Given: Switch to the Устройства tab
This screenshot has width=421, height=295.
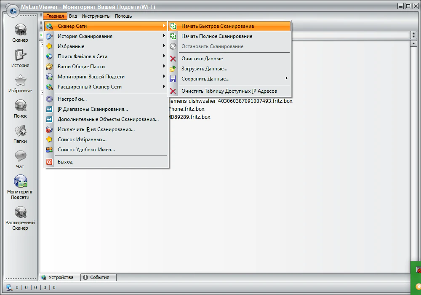Looking at the screenshot, I should 60,277.
